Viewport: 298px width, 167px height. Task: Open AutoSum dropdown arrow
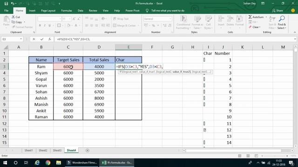pos(266,17)
